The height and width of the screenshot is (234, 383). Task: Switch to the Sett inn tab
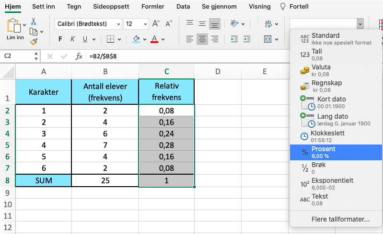point(43,7)
